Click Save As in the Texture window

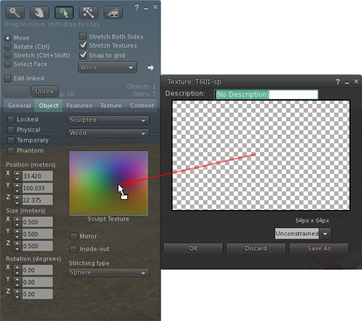pyautogui.click(x=319, y=249)
